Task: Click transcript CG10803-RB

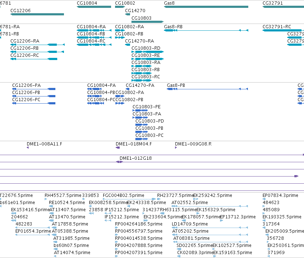Action: point(141,73)
